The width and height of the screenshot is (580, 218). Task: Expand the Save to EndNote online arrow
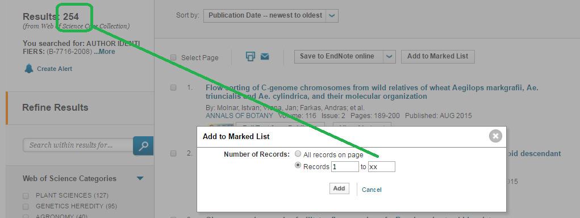(389, 57)
